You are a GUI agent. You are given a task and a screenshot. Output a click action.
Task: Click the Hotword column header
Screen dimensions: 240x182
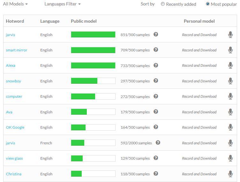15,21
